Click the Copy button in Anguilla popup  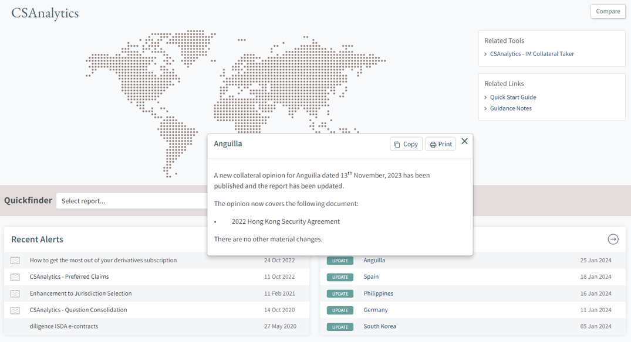[406, 144]
